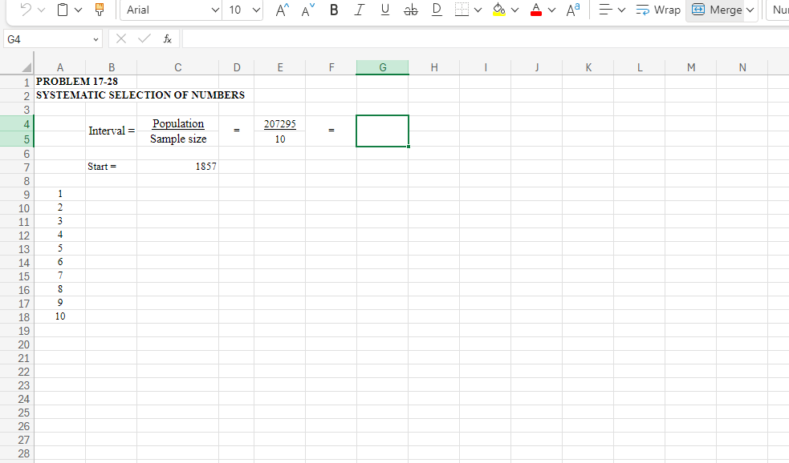Select column A header
The image size is (789, 463).
[60, 67]
